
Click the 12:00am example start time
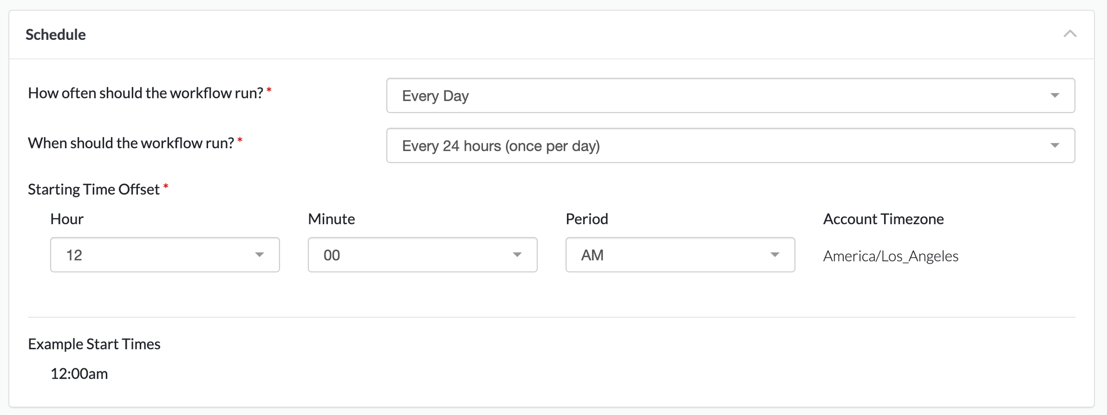[x=79, y=374]
